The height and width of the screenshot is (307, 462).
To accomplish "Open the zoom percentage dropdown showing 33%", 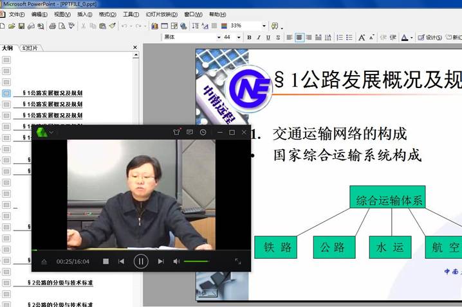I will (x=264, y=26).
